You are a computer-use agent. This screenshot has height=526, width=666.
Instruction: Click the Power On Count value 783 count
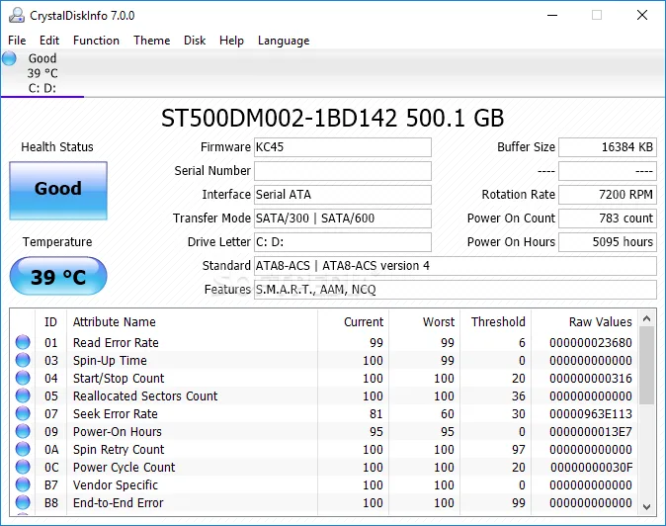point(608,219)
